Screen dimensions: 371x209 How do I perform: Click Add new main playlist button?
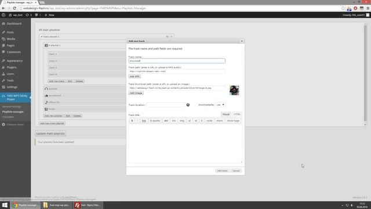(x=52, y=123)
